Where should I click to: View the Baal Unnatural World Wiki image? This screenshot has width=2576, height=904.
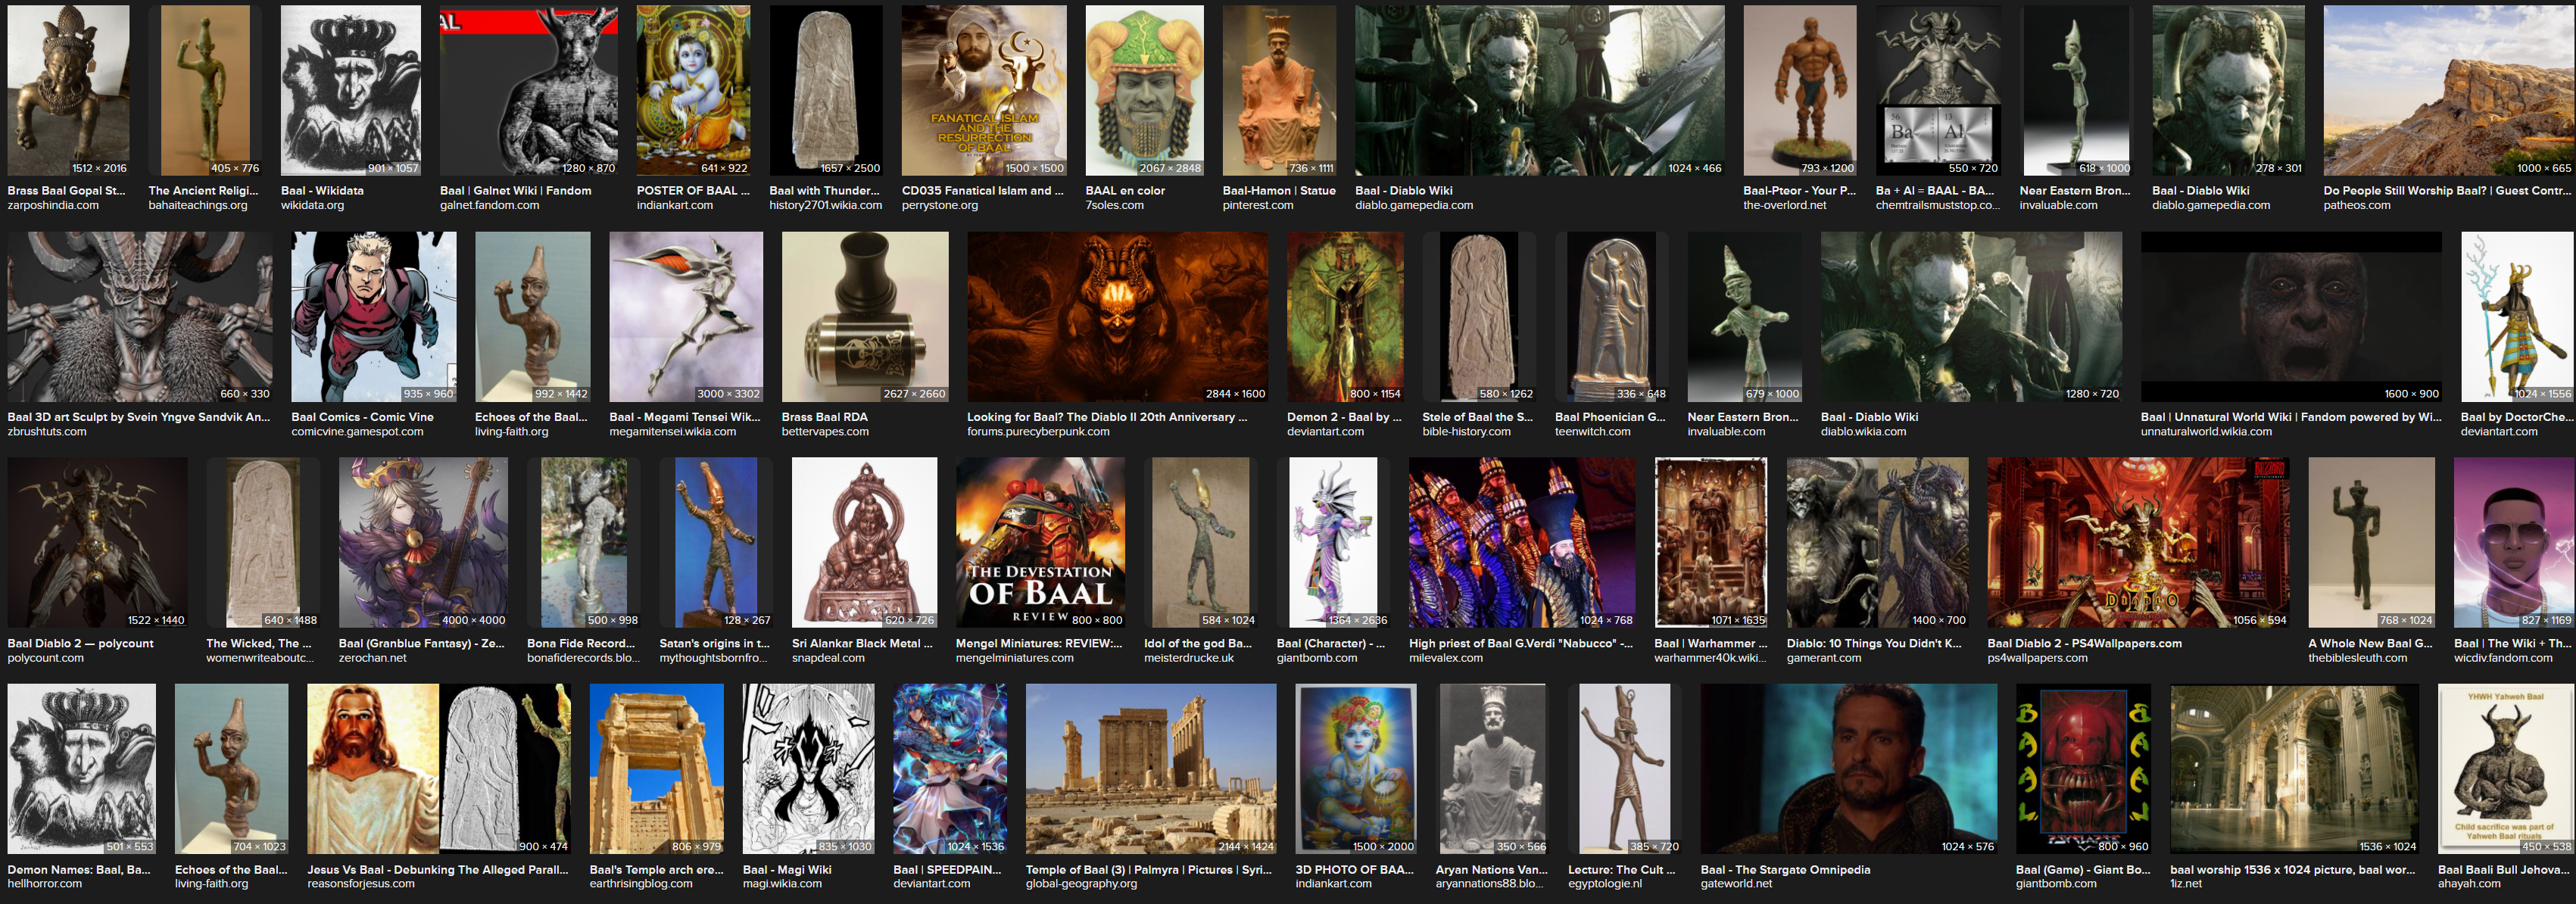click(2291, 317)
